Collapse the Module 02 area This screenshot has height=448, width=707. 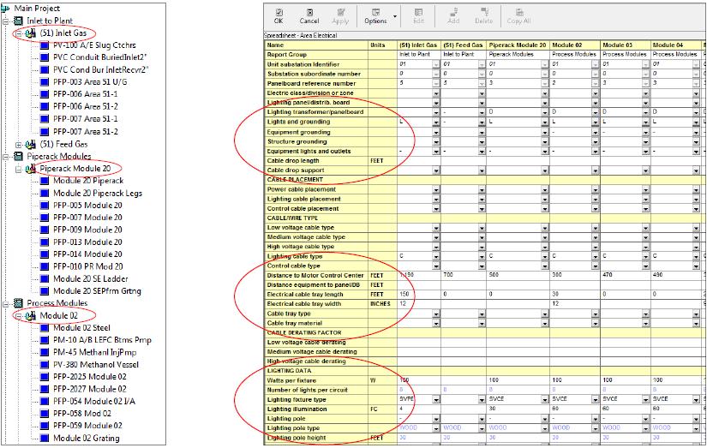(x=19, y=316)
